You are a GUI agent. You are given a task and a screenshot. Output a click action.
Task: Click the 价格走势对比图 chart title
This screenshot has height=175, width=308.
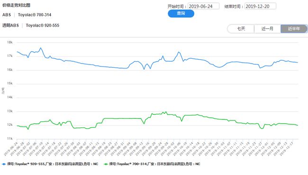[x=16, y=5]
